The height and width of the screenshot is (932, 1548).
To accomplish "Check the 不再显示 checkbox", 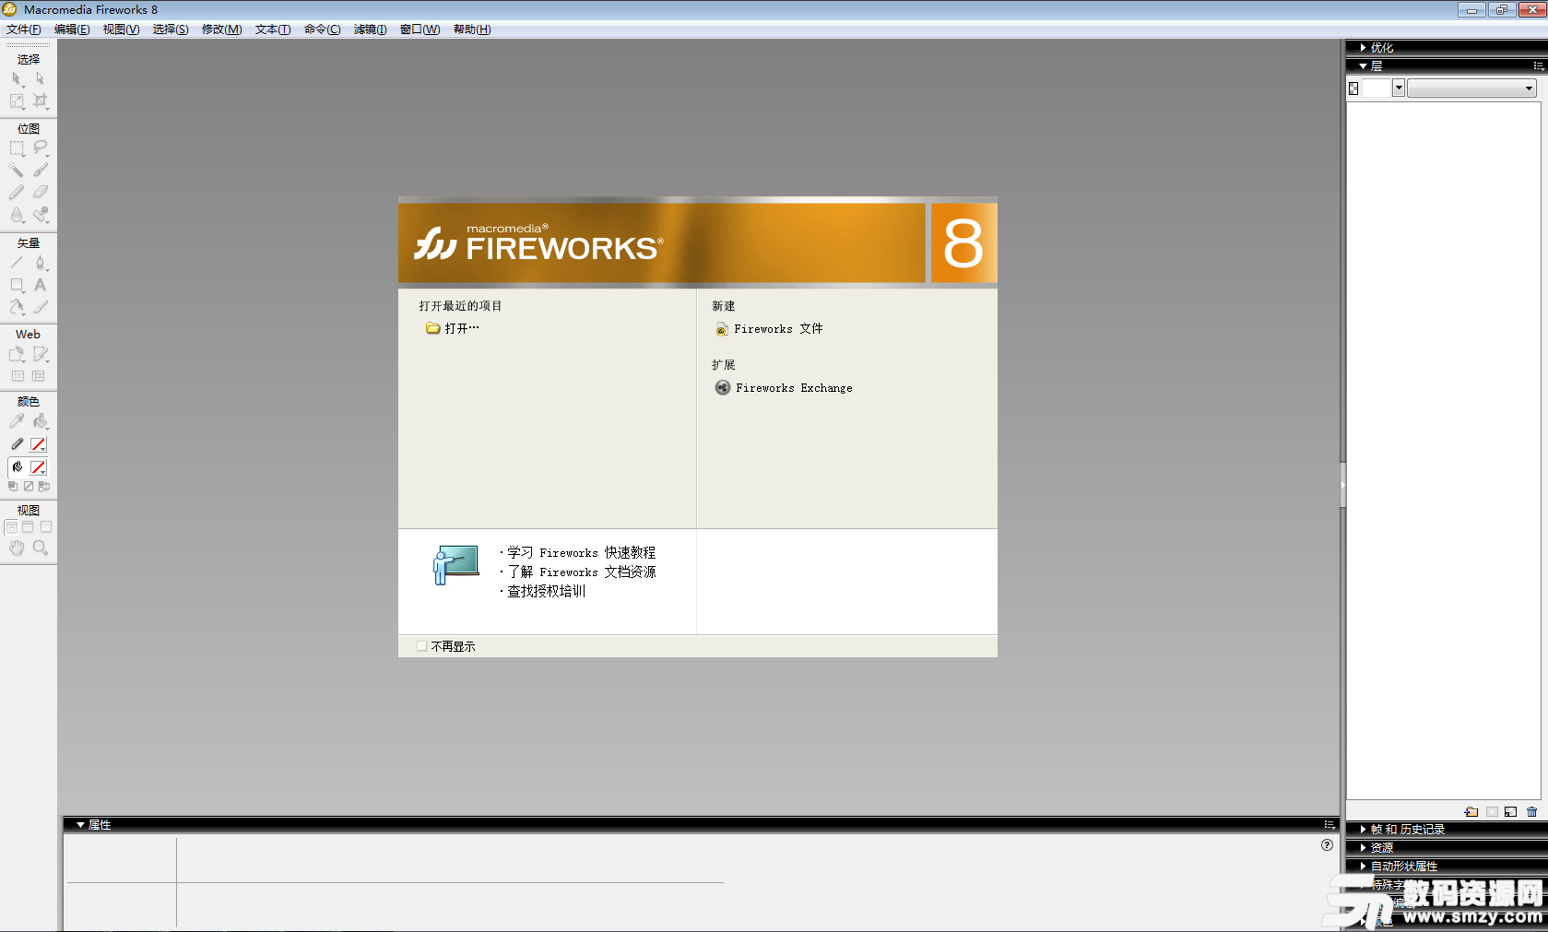I will 422,646.
